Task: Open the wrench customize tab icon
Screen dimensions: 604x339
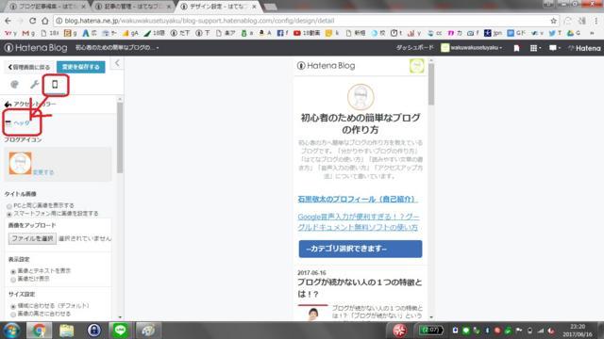Action: [x=34, y=84]
